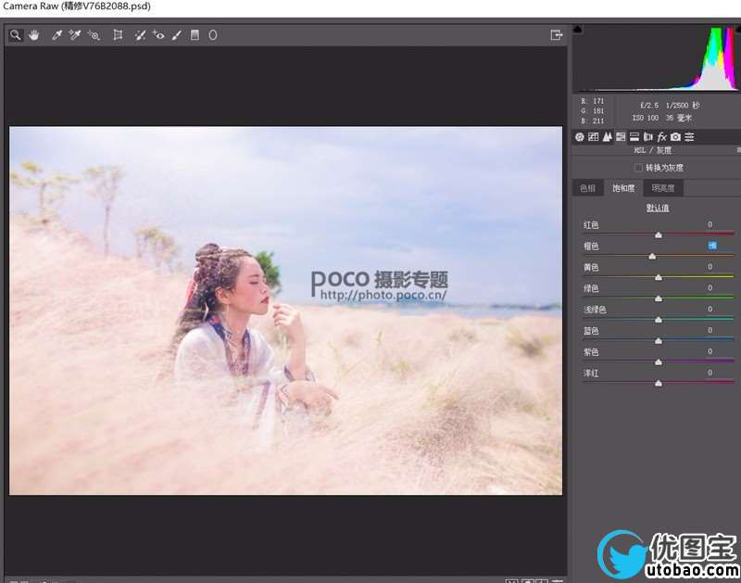Select the Radial Filter tool

coord(213,35)
